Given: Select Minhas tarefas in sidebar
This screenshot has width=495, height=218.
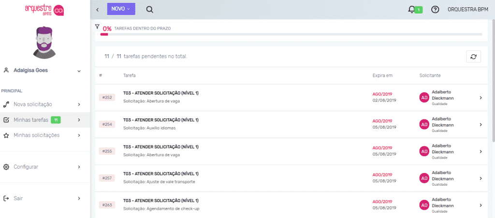Looking at the screenshot, I should [31, 120].
